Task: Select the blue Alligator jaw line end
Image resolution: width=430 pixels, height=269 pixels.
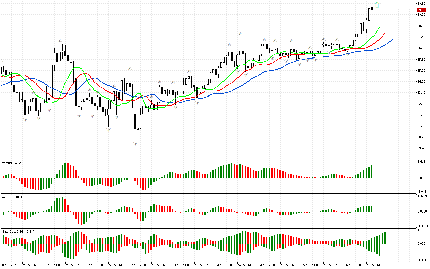Action: [392, 39]
